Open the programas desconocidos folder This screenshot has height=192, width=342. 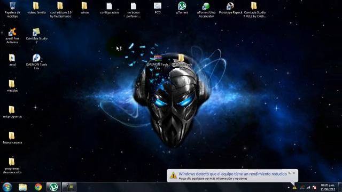(12, 166)
